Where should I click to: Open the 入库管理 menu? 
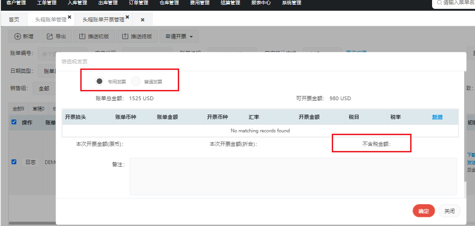(x=77, y=3)
